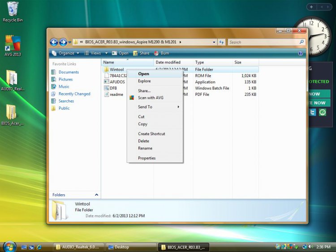Go back with the Explorer Back arrow

click(x=54, y=42)
